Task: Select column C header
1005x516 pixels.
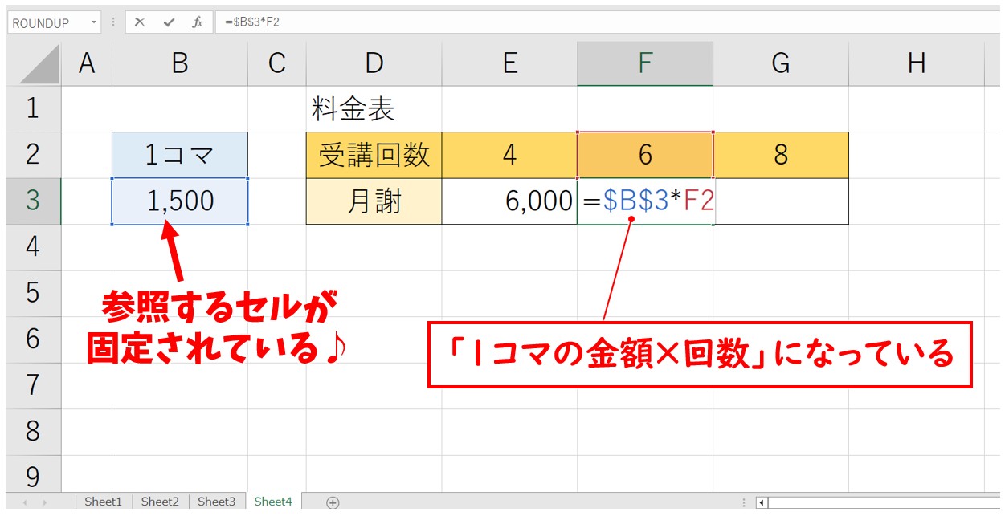Action: coord(277,63)
